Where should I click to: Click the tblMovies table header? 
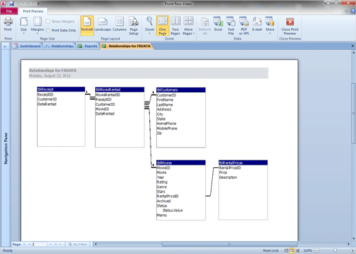181,163
